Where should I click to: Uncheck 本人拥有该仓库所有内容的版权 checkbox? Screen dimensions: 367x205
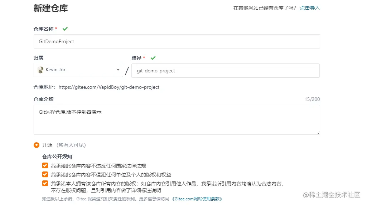click(45, 183)
